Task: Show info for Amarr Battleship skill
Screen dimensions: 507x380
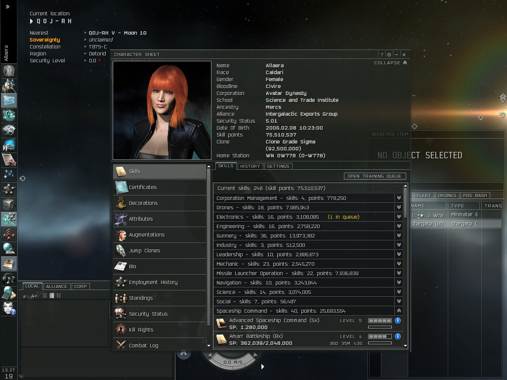Action: click(x=398, y=336)
